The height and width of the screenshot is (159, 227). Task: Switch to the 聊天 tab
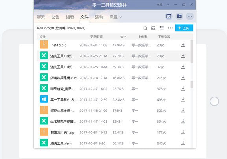click(x=41, y=17)
